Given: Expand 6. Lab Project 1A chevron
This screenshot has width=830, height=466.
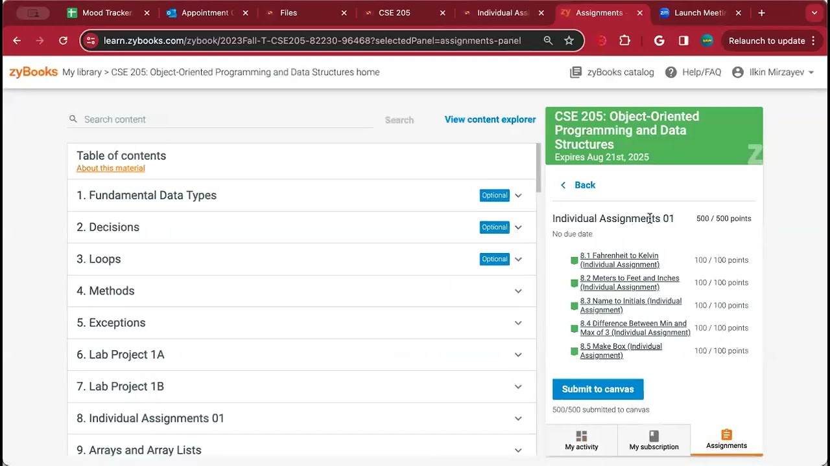Looking at the screenshot, I should [518, 355].
